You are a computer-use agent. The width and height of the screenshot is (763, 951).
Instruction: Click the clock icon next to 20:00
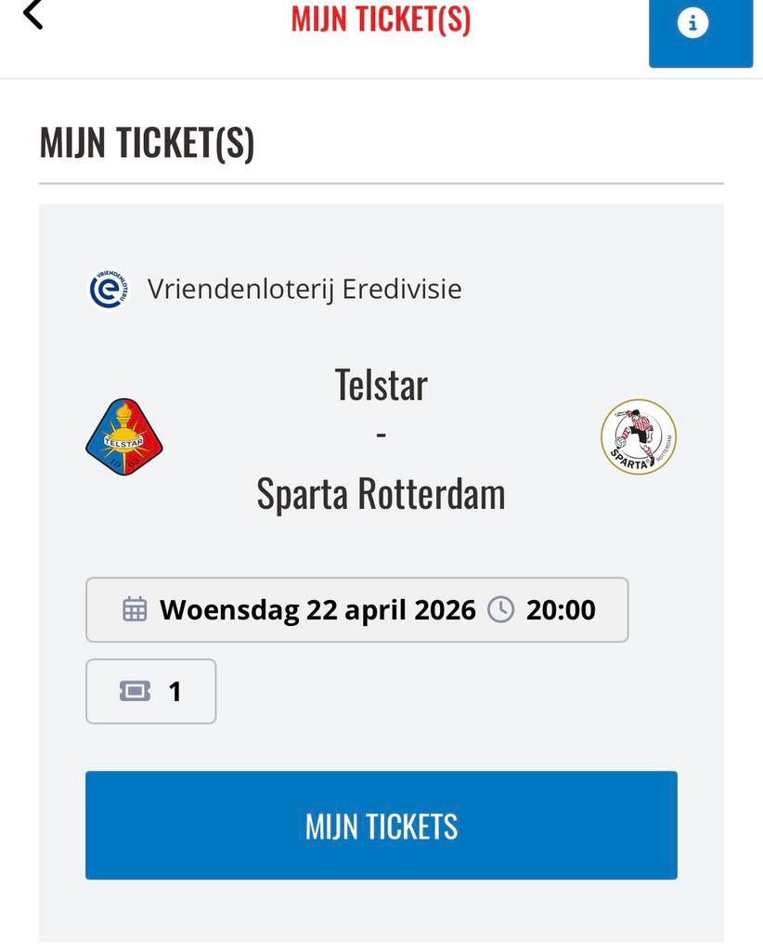(x=500, y=610)
